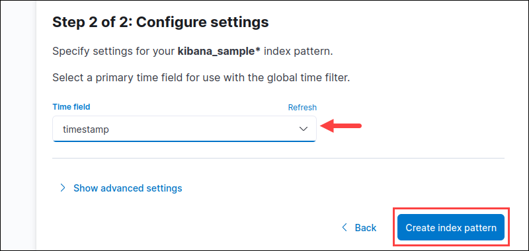
Task: Click the Time field label
Action: tap(71, 107)
